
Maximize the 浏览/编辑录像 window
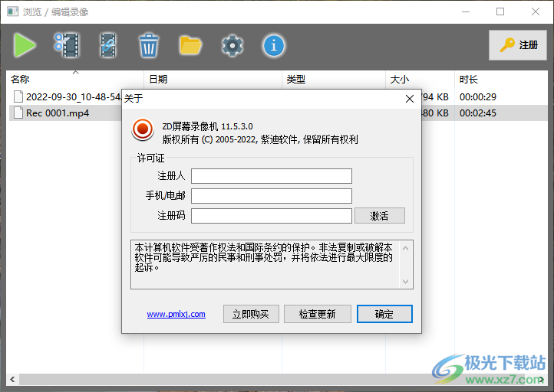(500, 11)
